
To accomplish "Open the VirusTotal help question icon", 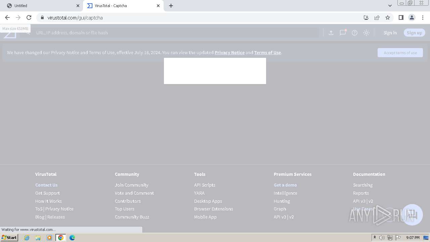I will [354, 33].
